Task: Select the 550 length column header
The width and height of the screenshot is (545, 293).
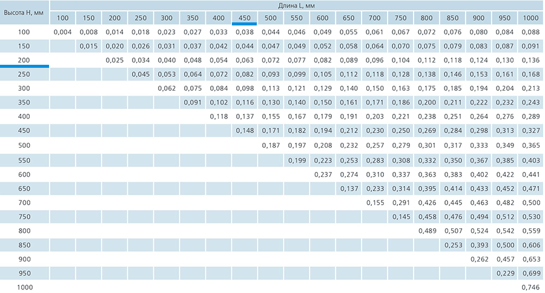Action: click(297, 18)
